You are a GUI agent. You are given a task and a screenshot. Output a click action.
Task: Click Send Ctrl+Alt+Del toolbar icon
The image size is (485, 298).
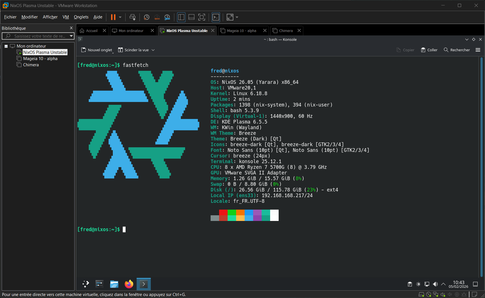pos(132,17)
